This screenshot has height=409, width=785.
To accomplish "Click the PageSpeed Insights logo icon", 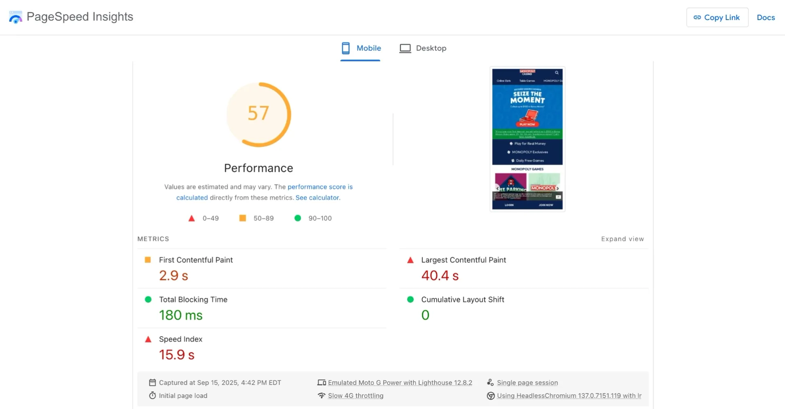I will point(16,17).
